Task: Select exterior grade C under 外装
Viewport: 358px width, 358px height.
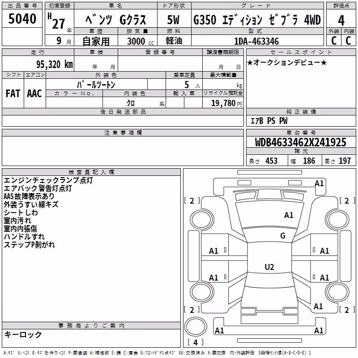Action: (334, 41)
